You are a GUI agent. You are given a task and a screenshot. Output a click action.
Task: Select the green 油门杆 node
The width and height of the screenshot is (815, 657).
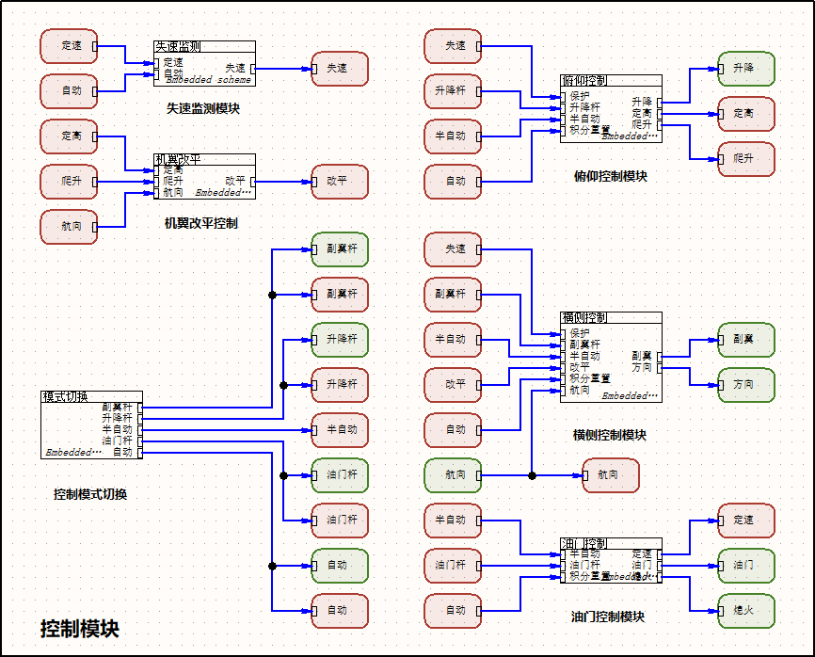340,475
